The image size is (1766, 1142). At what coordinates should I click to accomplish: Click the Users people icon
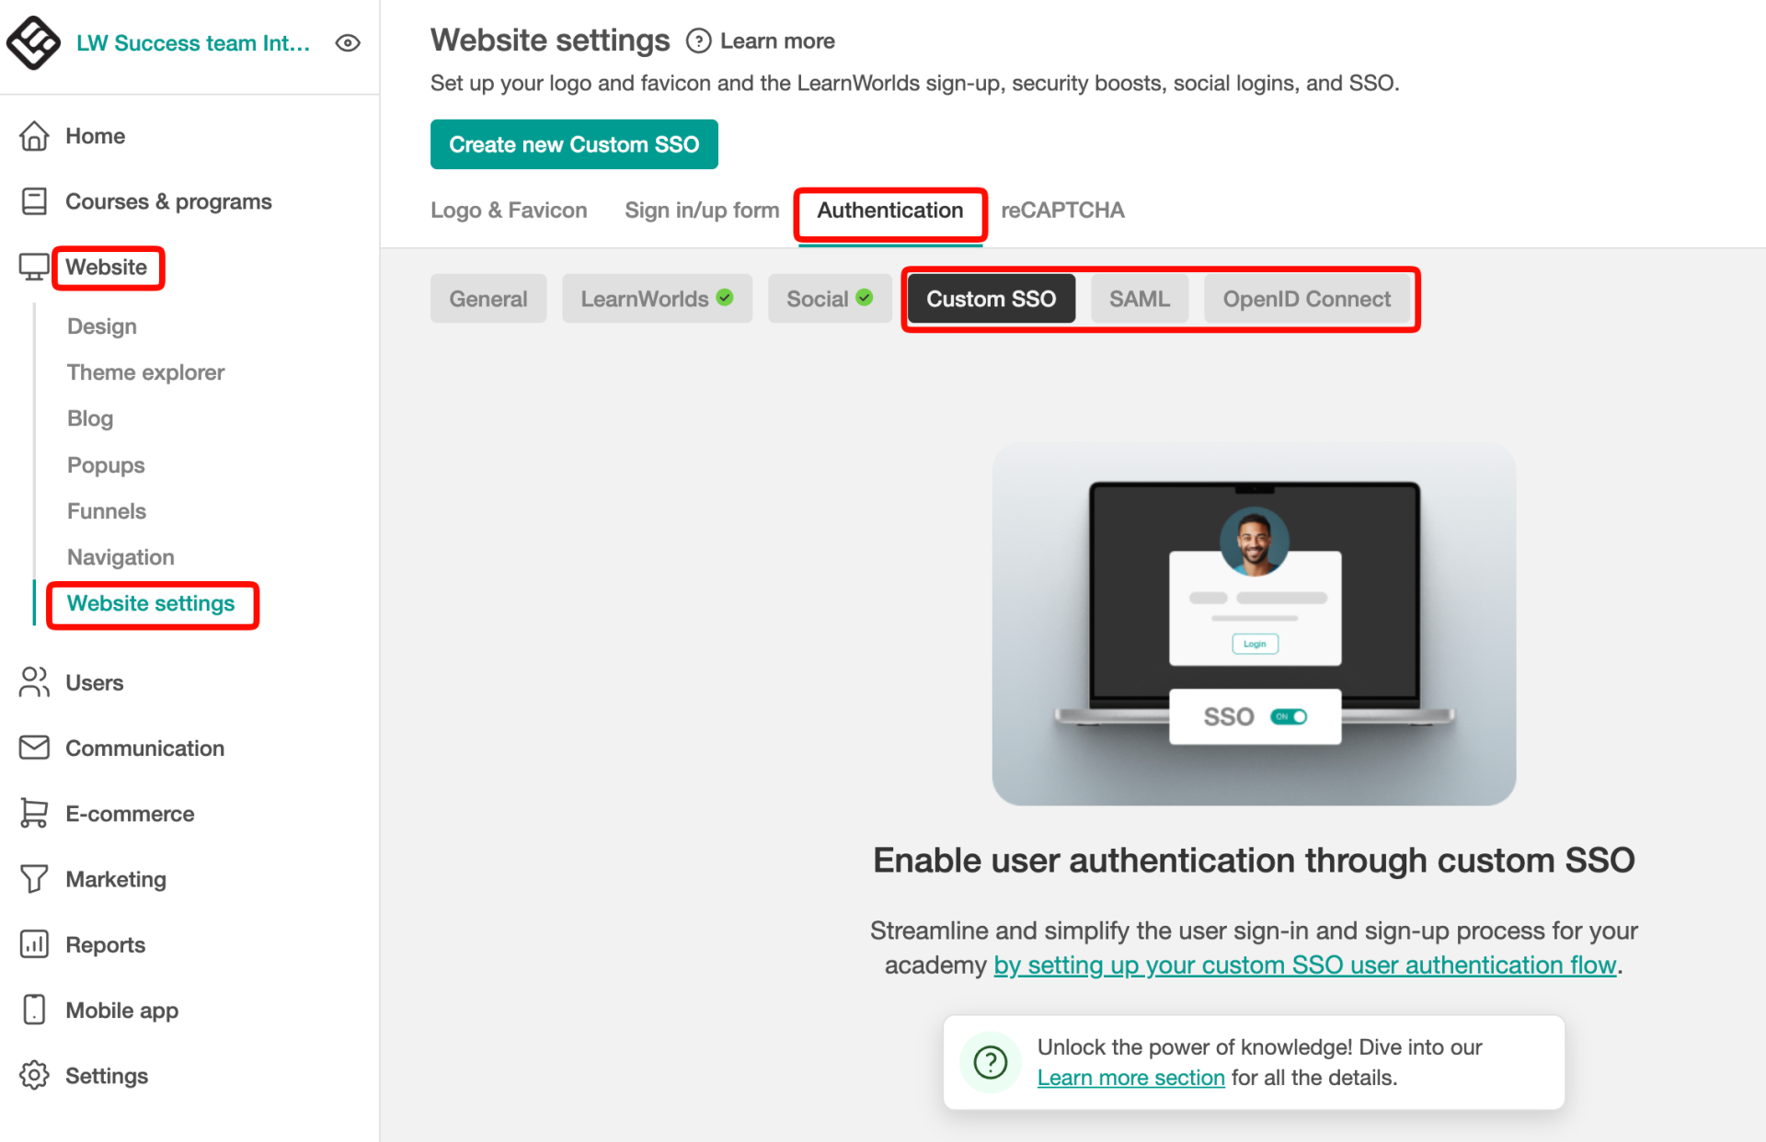click(34, 682)
